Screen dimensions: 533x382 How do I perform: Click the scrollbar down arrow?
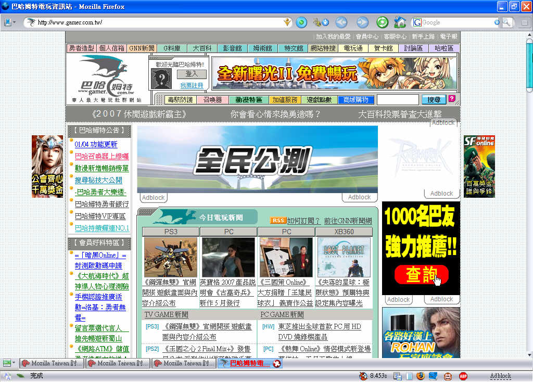pyautogui.click(x=529, y=354)
